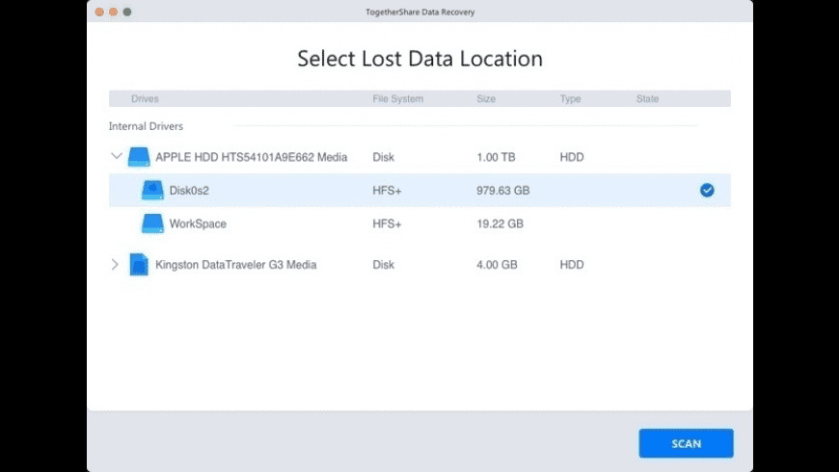Collapse the APPLE HDD drive tree

pos(117,156)
